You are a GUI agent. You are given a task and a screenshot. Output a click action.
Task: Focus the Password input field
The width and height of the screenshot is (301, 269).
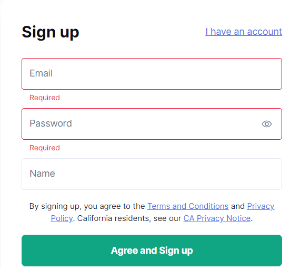[152, 124]
